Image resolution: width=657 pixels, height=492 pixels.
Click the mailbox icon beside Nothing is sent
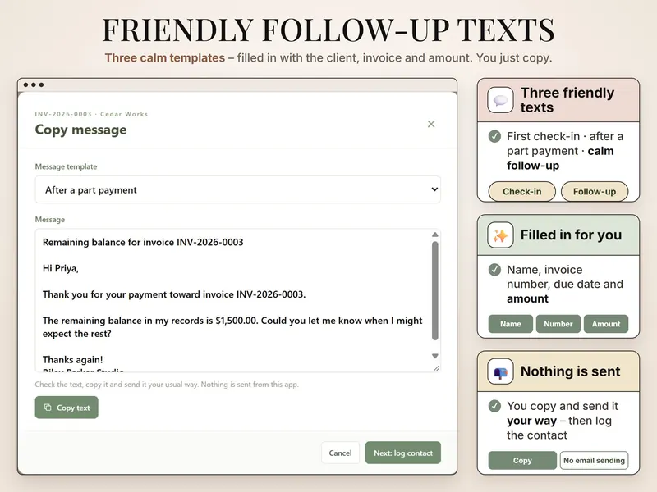pyautogui.click(x=500, y=371)
